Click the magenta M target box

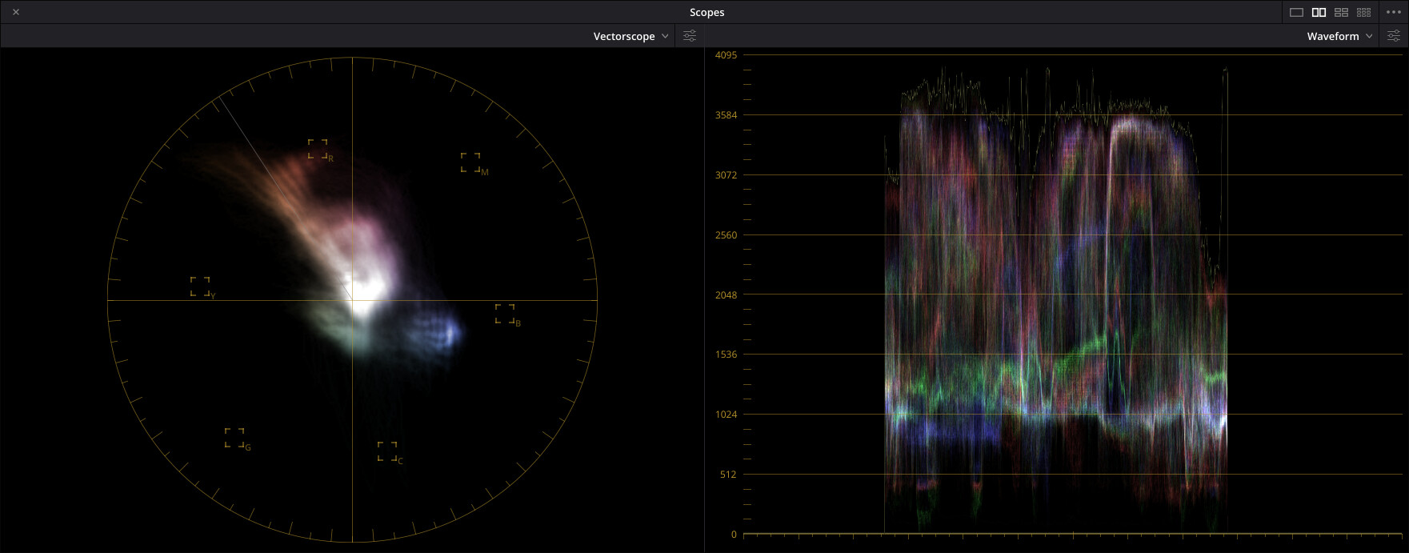click(x=470, y=162)
